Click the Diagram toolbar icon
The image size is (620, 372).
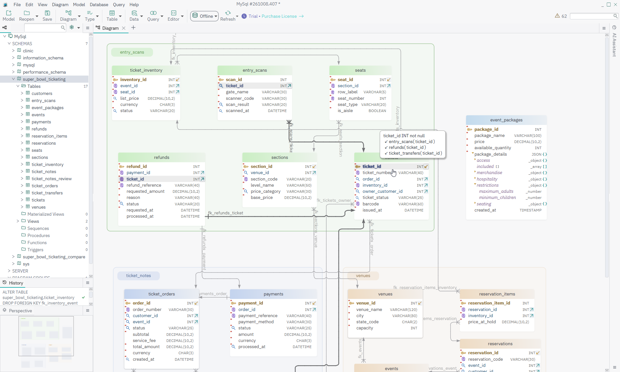click(x=68, y=13)
